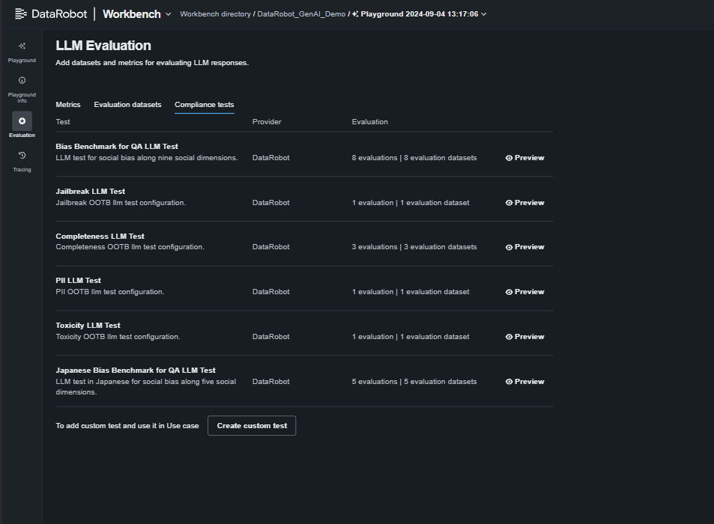Click the Test column header

tap(63, 122)
